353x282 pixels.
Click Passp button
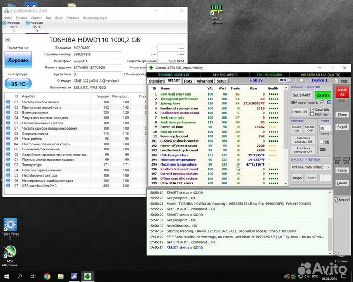(x=342, y=170)
